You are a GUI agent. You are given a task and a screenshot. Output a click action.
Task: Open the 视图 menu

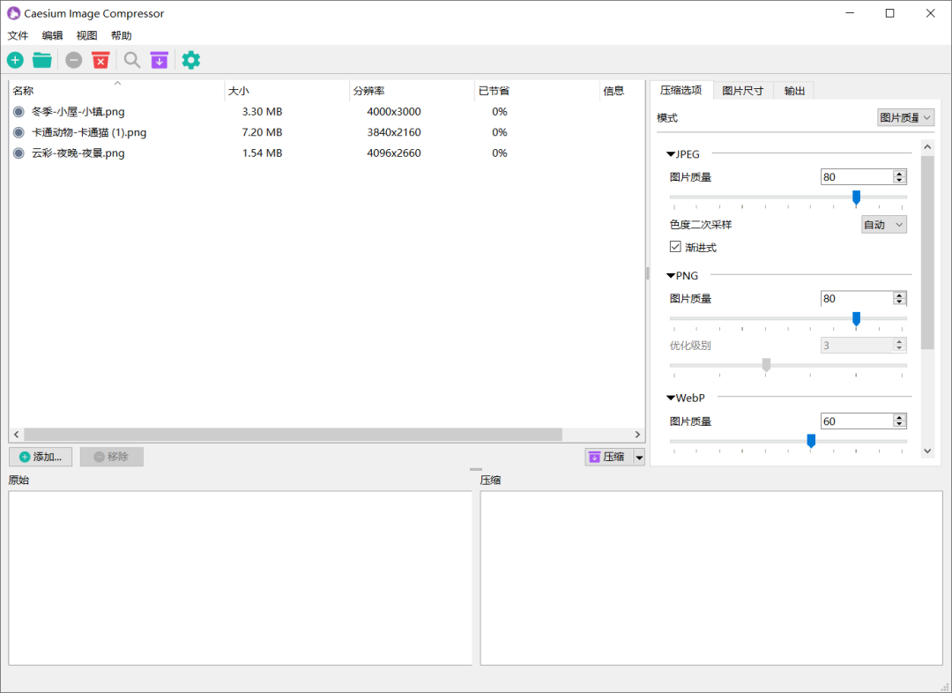(x=86, y=35)
